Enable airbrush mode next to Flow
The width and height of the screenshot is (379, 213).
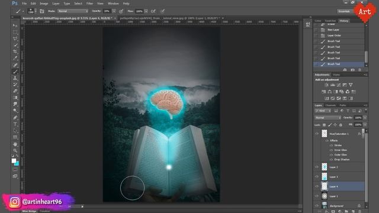[153, 11]
